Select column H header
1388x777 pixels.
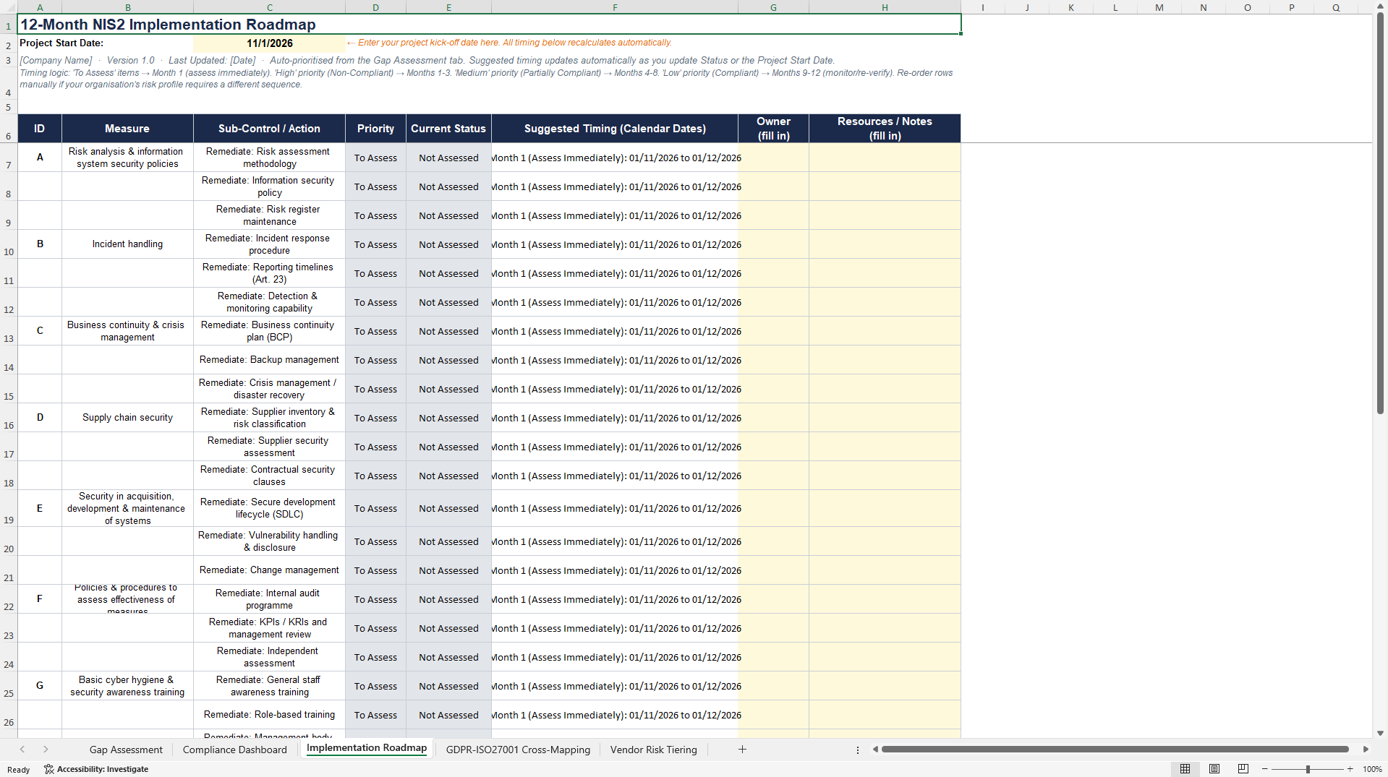[885, 7]
